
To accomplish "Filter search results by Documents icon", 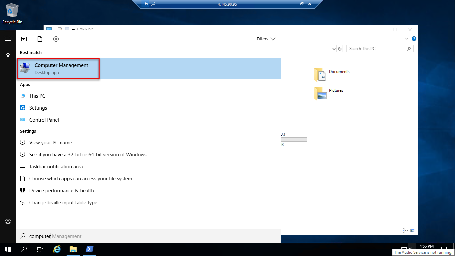I will [x=40, y=39].
